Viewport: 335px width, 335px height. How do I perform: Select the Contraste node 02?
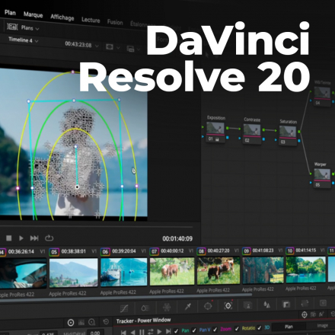pos(252,134)
